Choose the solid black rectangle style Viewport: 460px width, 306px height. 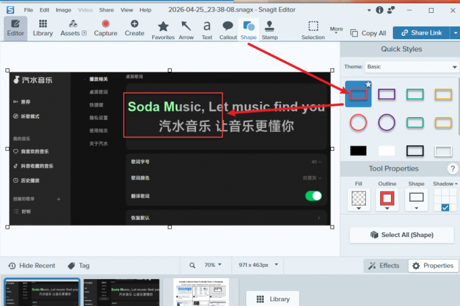pyautogui.click(x=359, y=151)
